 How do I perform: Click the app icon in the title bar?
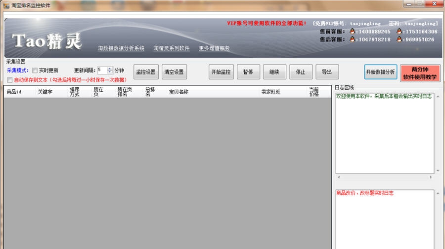tap(6, 5)
